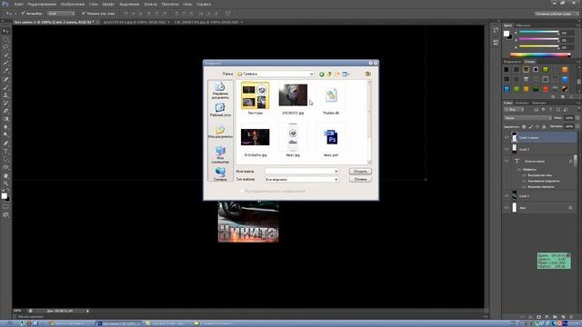Click the cyan color slider track
The width and height of the screenshot is (582, 327).
click(x=538, y=33)
